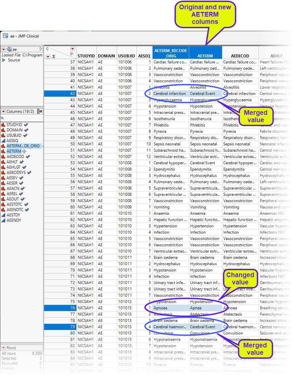Click the nominal icon beside STUDYID
Image resolution: width=292 pixels, height=375 pixels.
[3, 125]
